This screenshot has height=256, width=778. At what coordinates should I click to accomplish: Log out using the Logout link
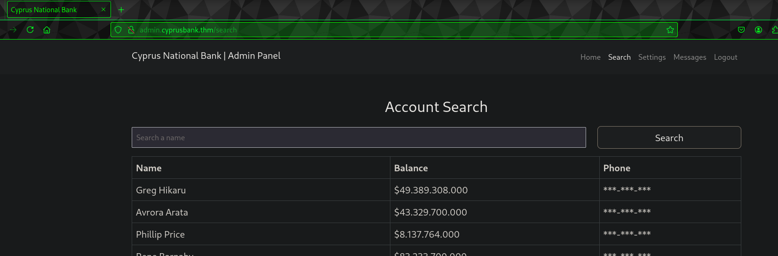pos(725,57)
